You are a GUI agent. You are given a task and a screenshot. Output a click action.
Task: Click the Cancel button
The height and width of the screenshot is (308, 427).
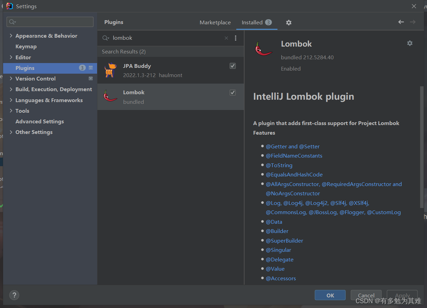[x=366, y=295]
